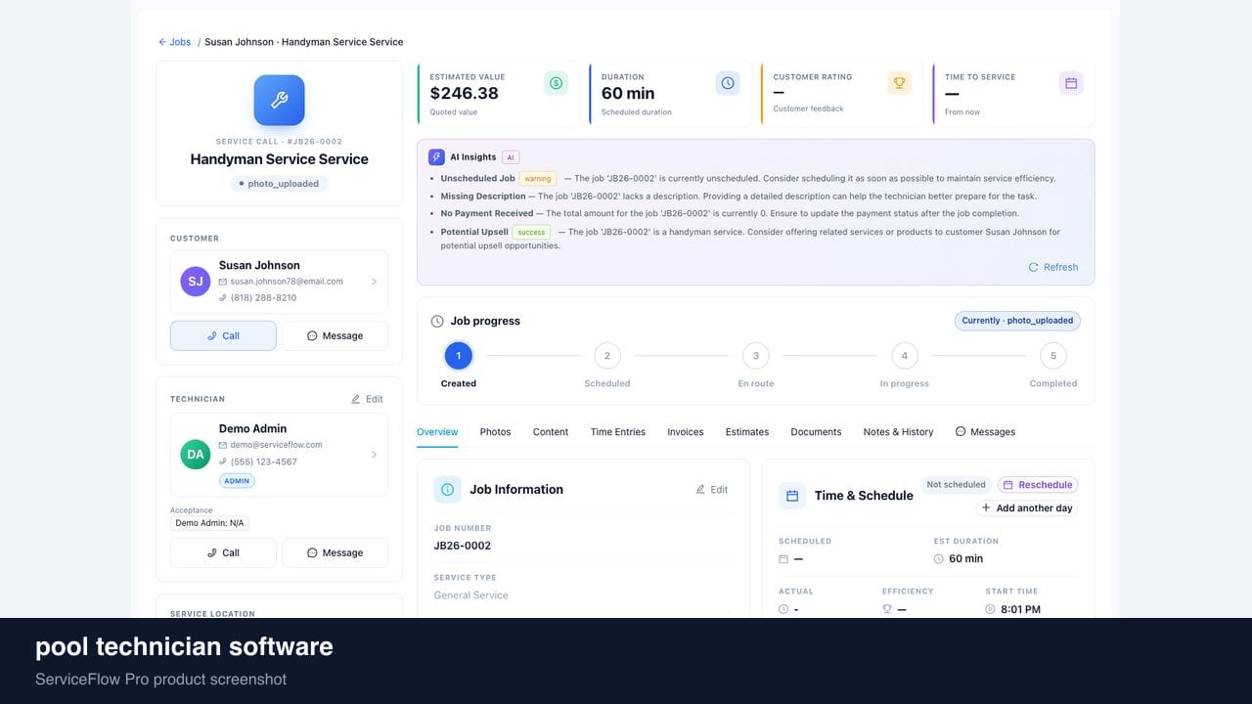Open the Time Entries tab
The height and width of the screenshot is (704, 1252).
618,432
